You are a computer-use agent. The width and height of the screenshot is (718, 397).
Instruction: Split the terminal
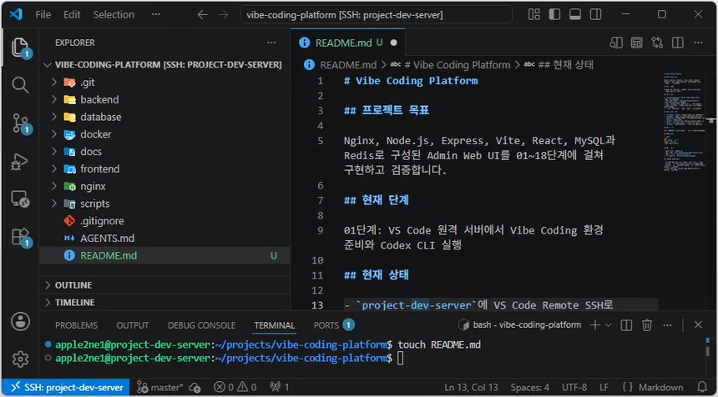click(x=626, y=325)
